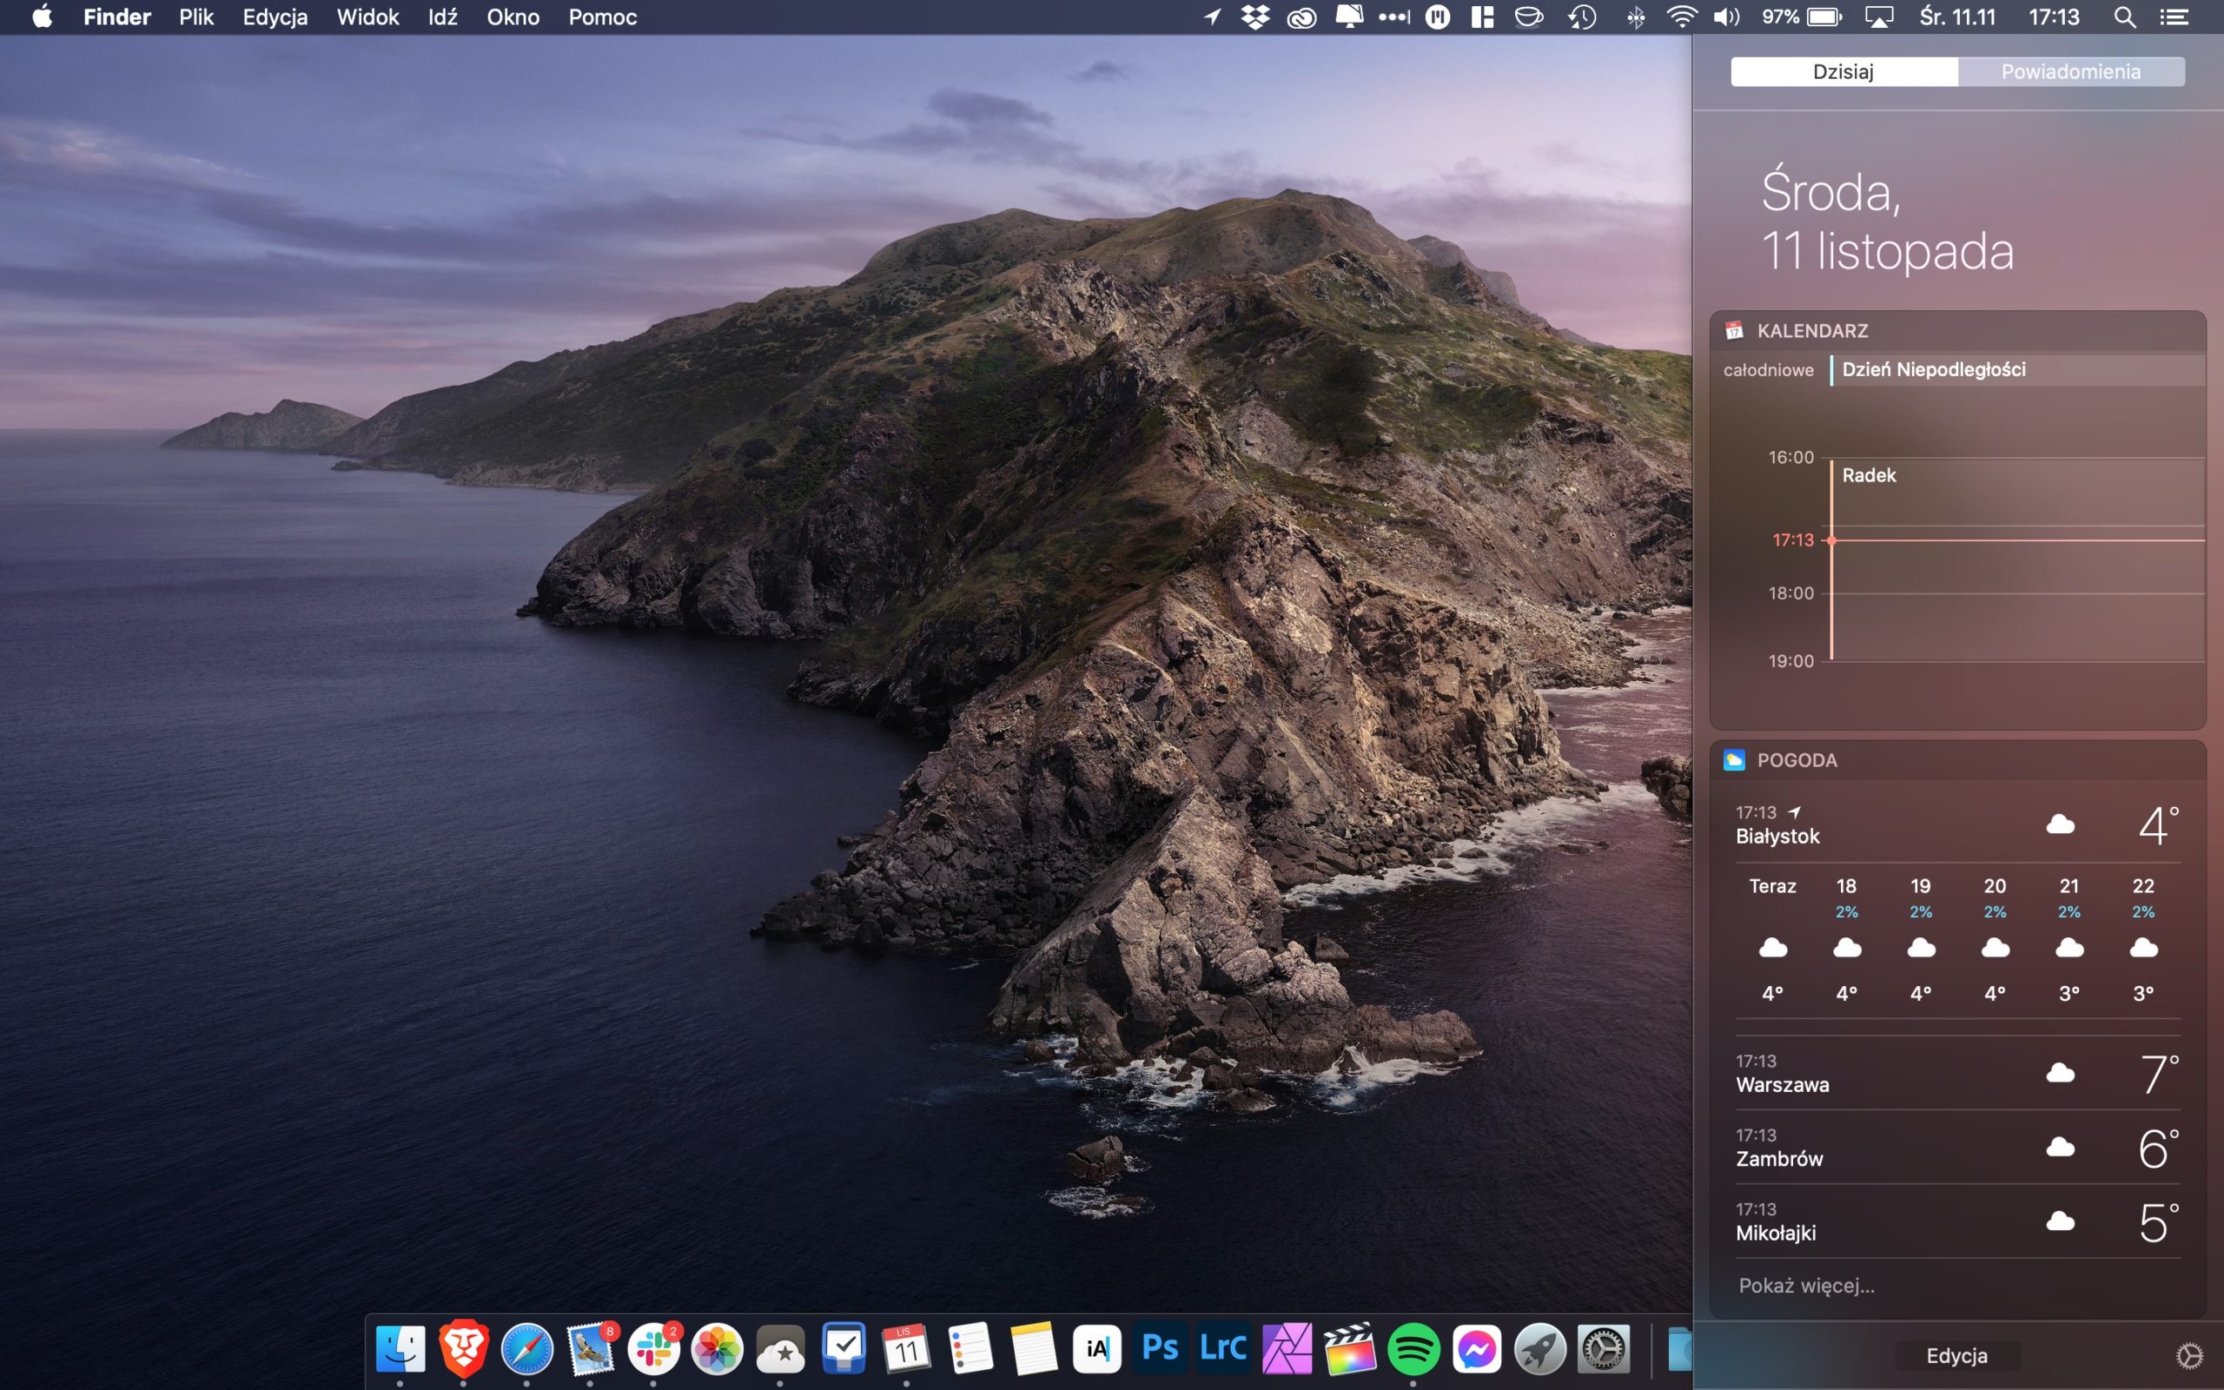Open Time Machine menu bar icon
Screen dimensions: 2224x1390
(1582, 17)
